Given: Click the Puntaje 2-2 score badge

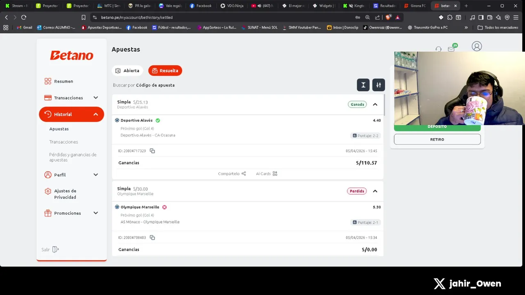Looking at the screenshot, I should (x=365, y=136).
